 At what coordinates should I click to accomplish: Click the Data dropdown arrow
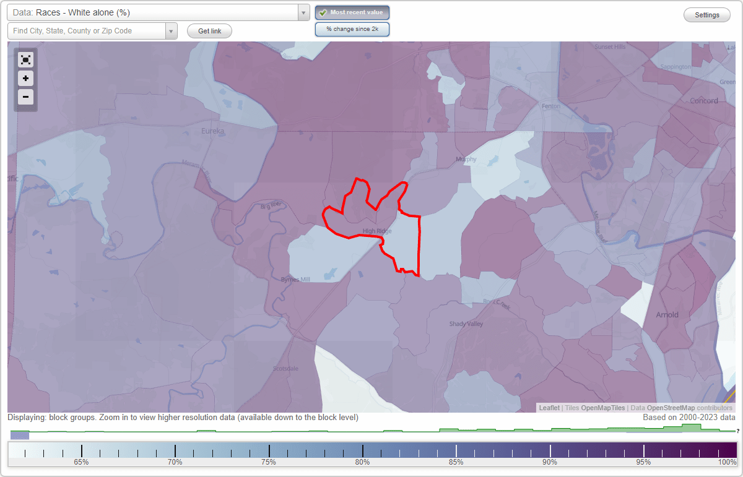point(303,12)
